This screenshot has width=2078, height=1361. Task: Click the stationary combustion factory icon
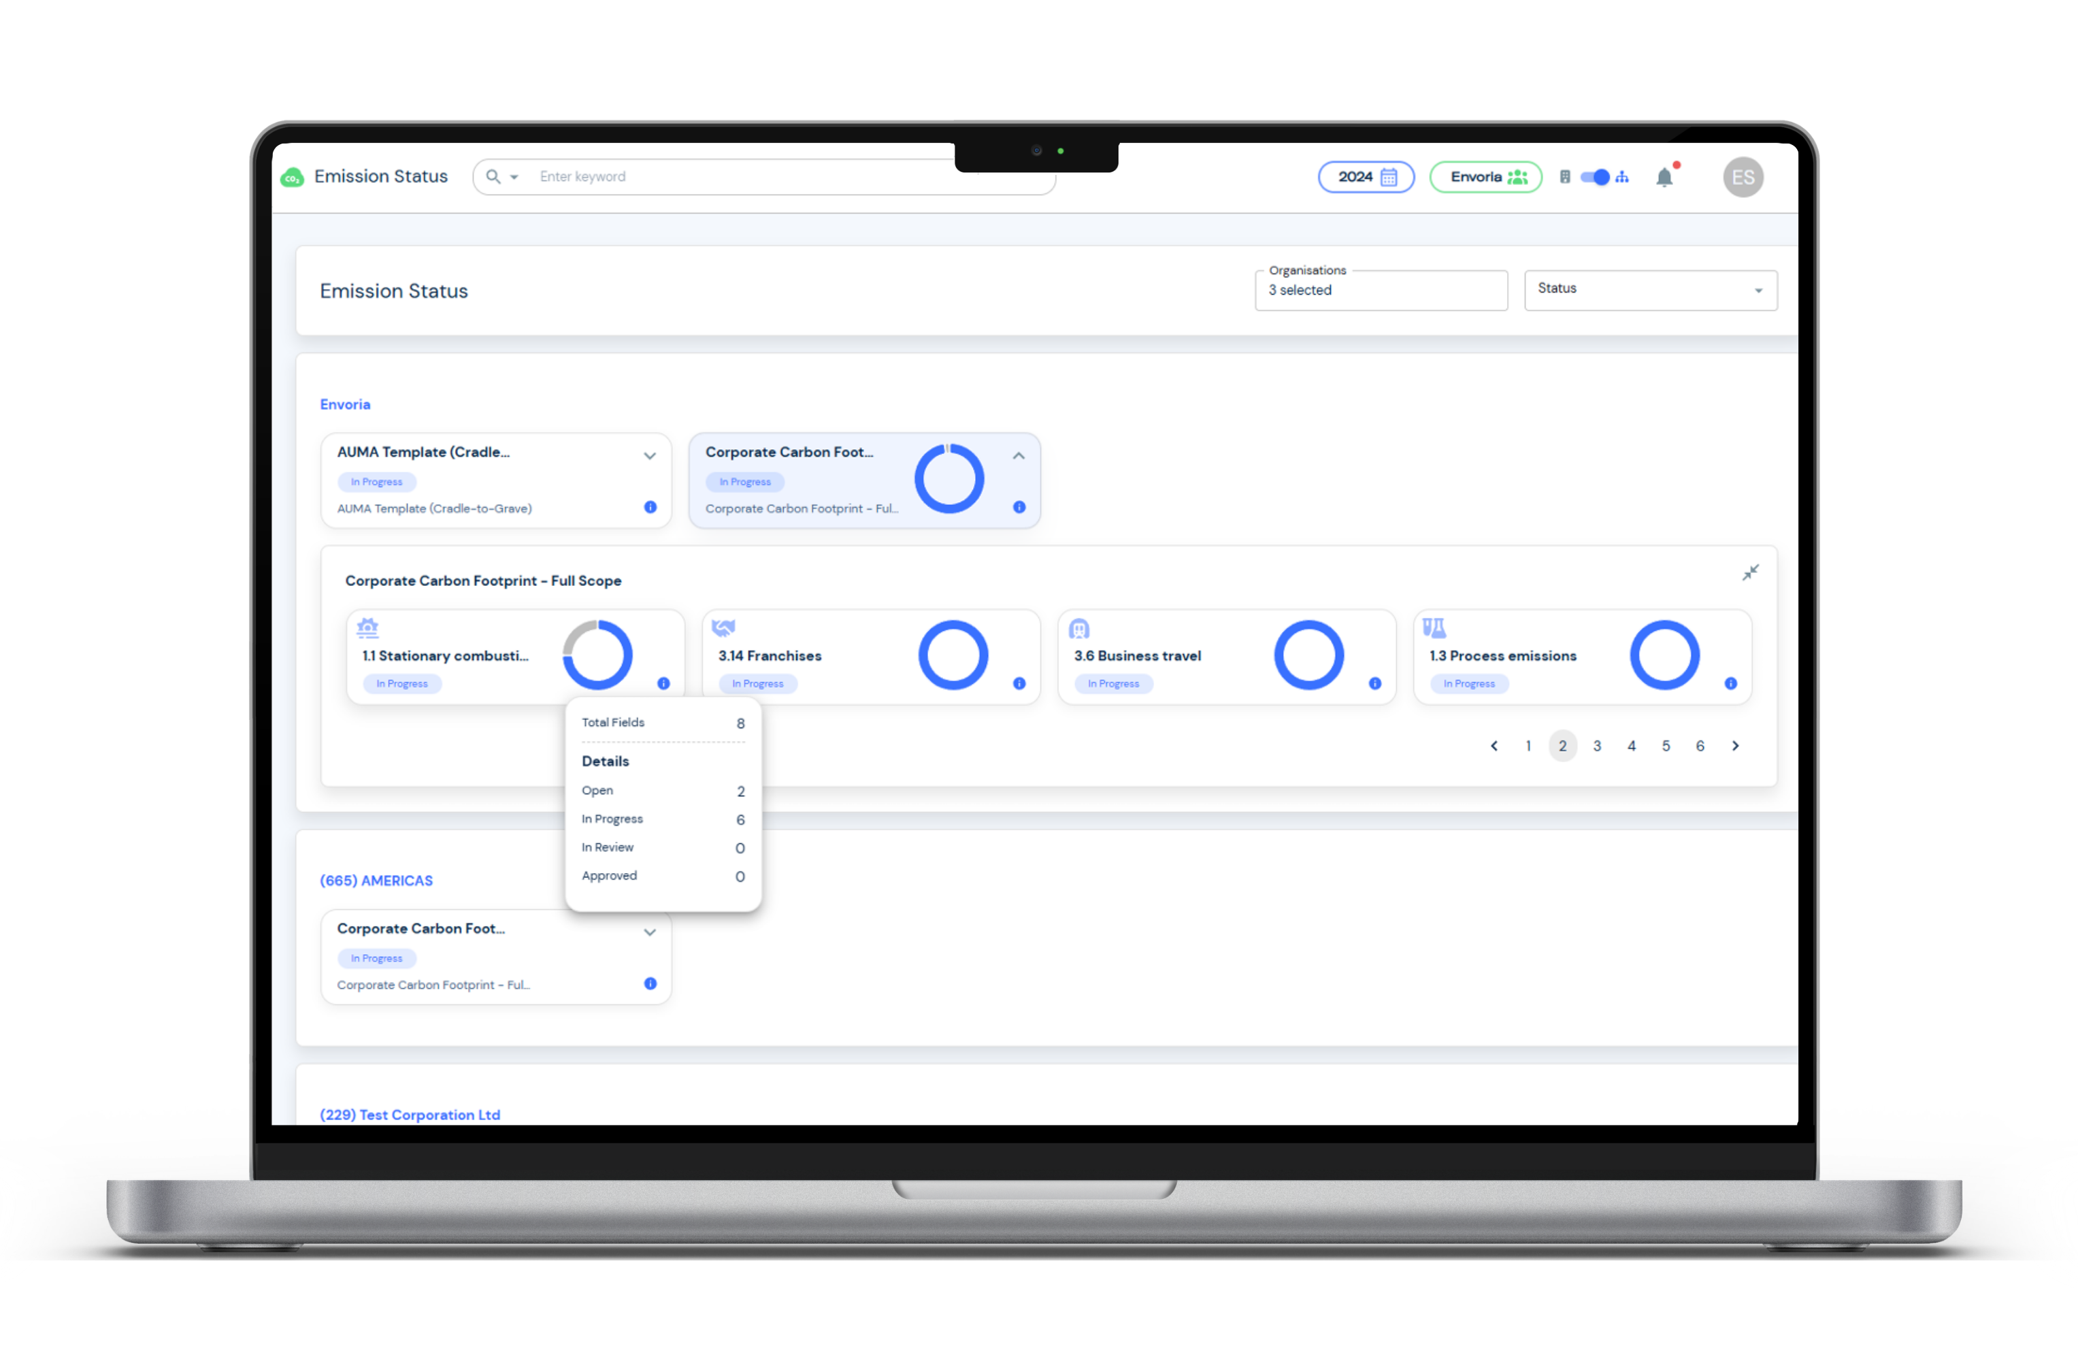click(367, 627)
